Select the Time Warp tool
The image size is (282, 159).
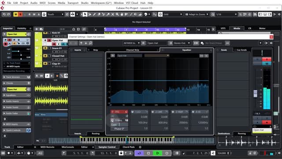point(126,14)
